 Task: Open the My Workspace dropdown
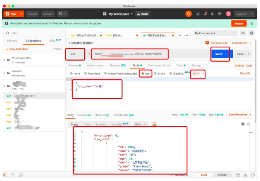coord(120,14)
